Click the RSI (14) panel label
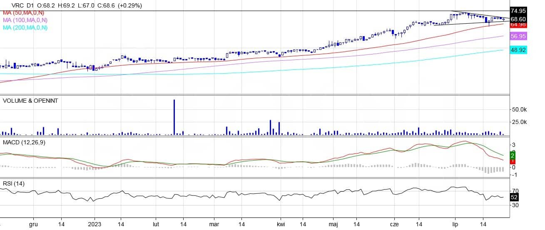Screen dimensions: 545x230 (14, 184)
